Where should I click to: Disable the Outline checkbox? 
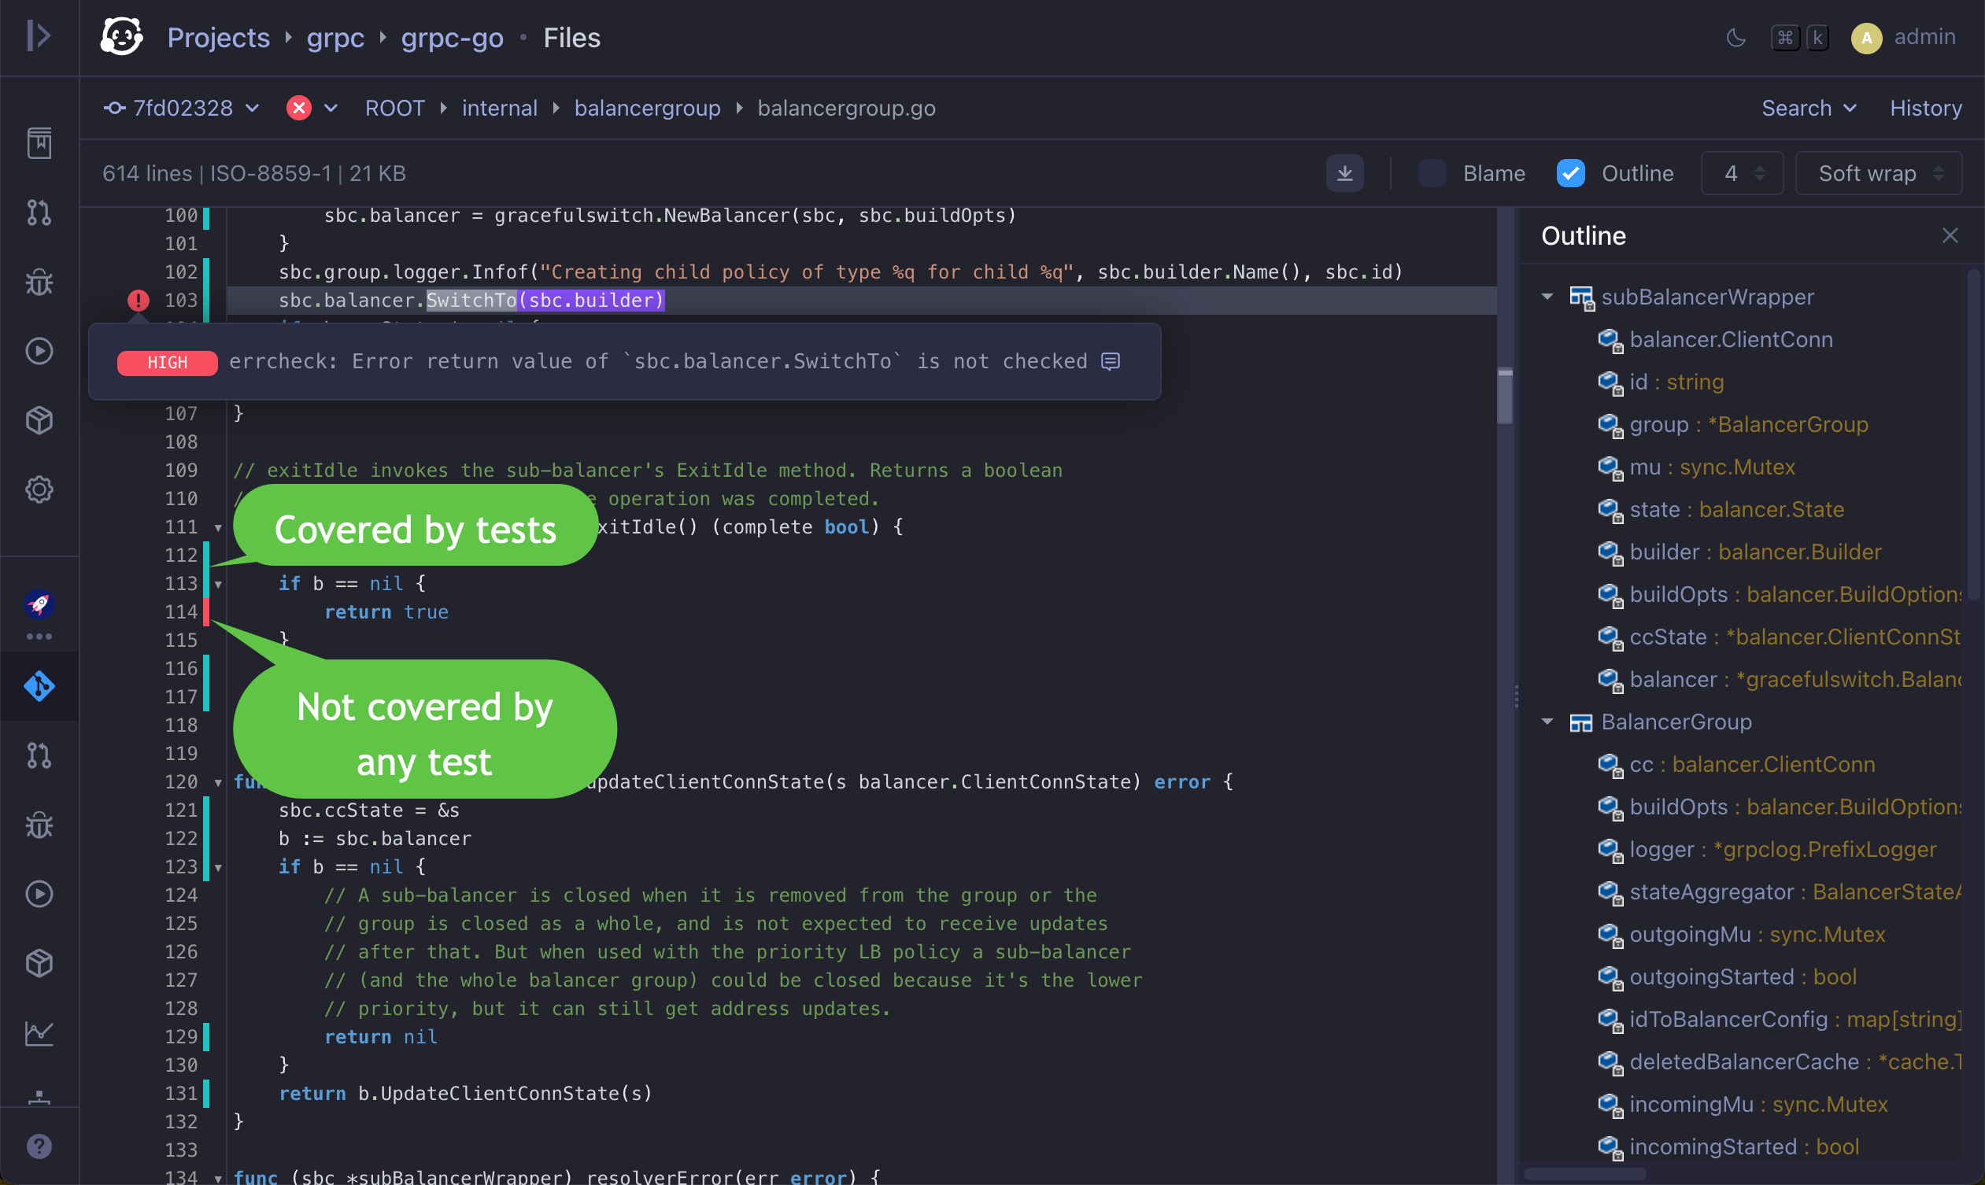click(1569, 172)
